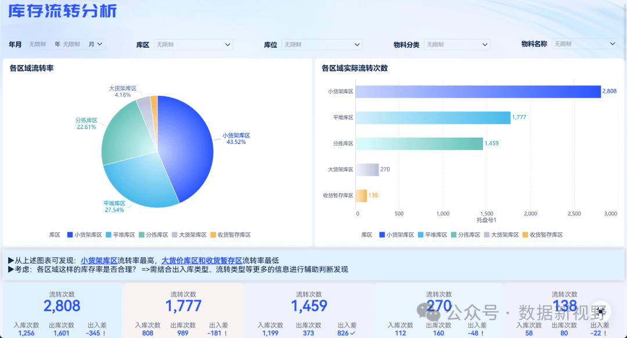Click the year 无限制 field before 年
Screen dimensions: 627x338
click(x=37, y=44)
